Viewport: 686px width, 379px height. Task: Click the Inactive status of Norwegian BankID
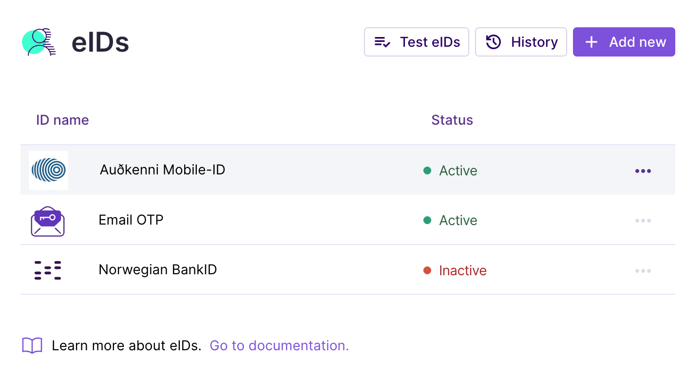pos(462,271)
